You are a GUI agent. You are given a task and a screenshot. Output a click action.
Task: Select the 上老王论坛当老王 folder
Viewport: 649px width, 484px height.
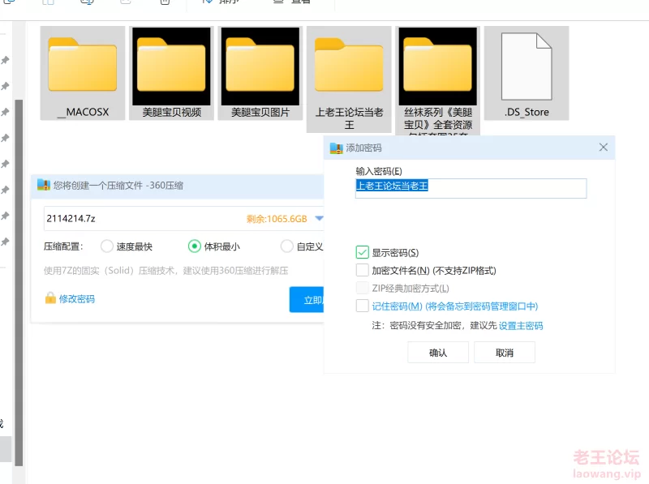point(349,79)
